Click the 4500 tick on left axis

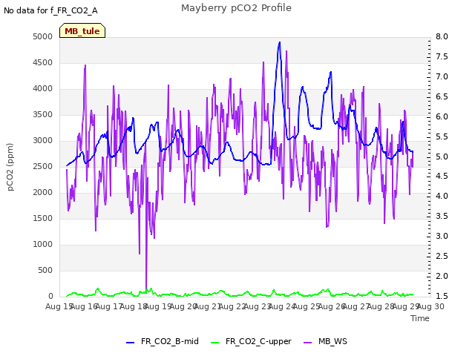click(43, 62)
